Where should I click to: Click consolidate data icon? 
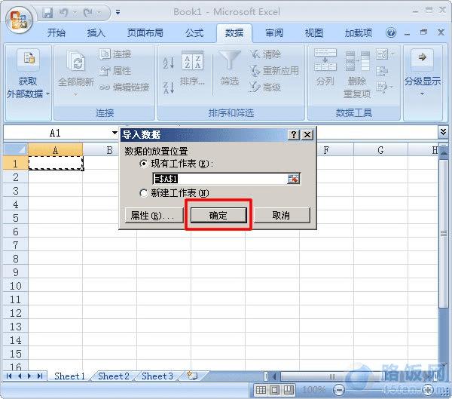[x=382, y=71]
